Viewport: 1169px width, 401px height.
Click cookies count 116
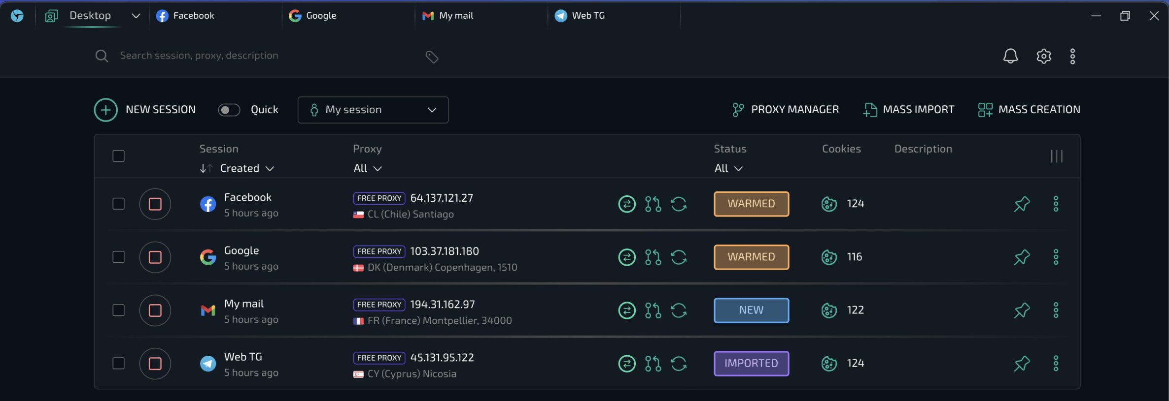click(x=855, y=257)
